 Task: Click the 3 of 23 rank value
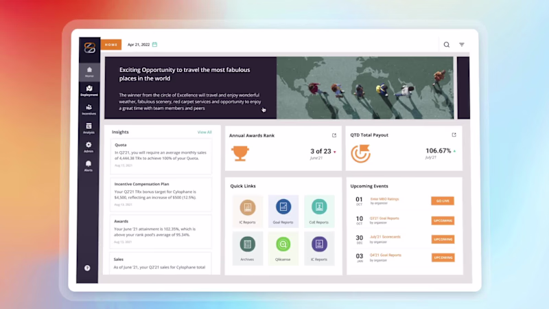tap(320, 151)
